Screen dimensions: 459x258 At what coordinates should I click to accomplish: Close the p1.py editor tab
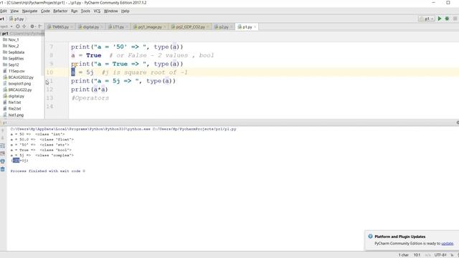255,27
